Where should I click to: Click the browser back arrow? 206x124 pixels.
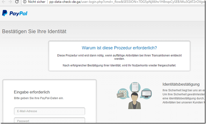click(x=4, y=2)
